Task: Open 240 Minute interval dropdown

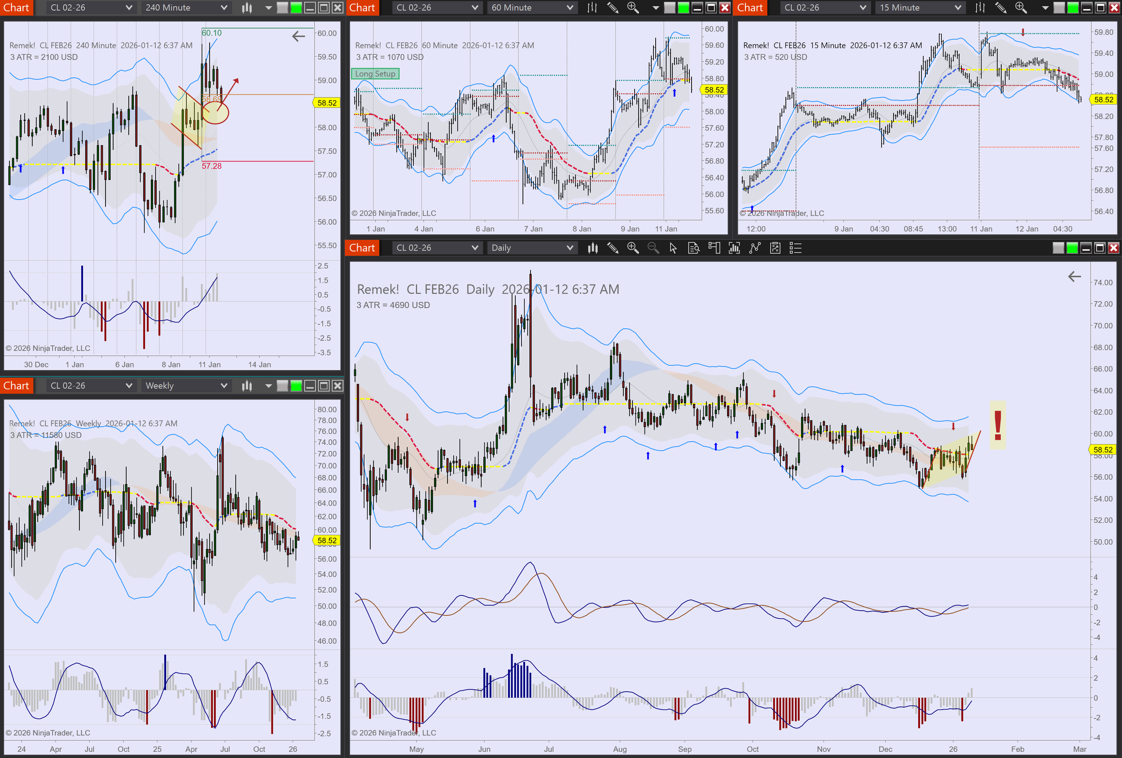Action: coord(186,8)
